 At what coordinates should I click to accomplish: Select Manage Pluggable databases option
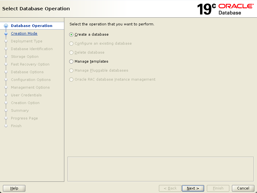coord(99,70)
